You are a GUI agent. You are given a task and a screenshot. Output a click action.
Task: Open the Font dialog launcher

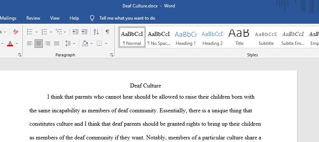20,55
